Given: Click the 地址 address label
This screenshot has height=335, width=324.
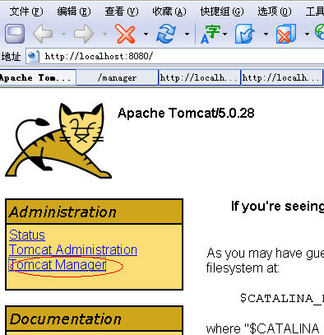Looking at the screenshot, I should point(11,57).
